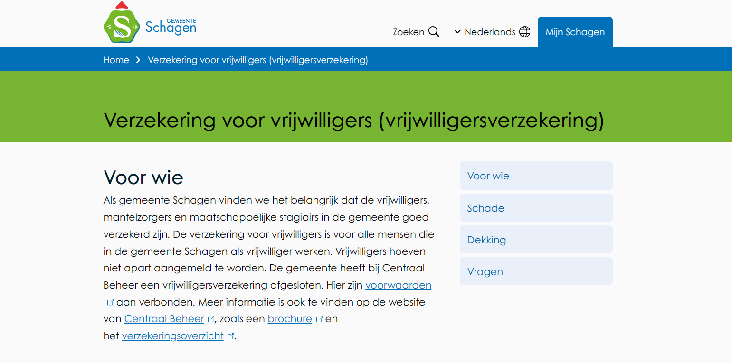Click the external-link icon beside Centraal Beheer

coord(211,318)
